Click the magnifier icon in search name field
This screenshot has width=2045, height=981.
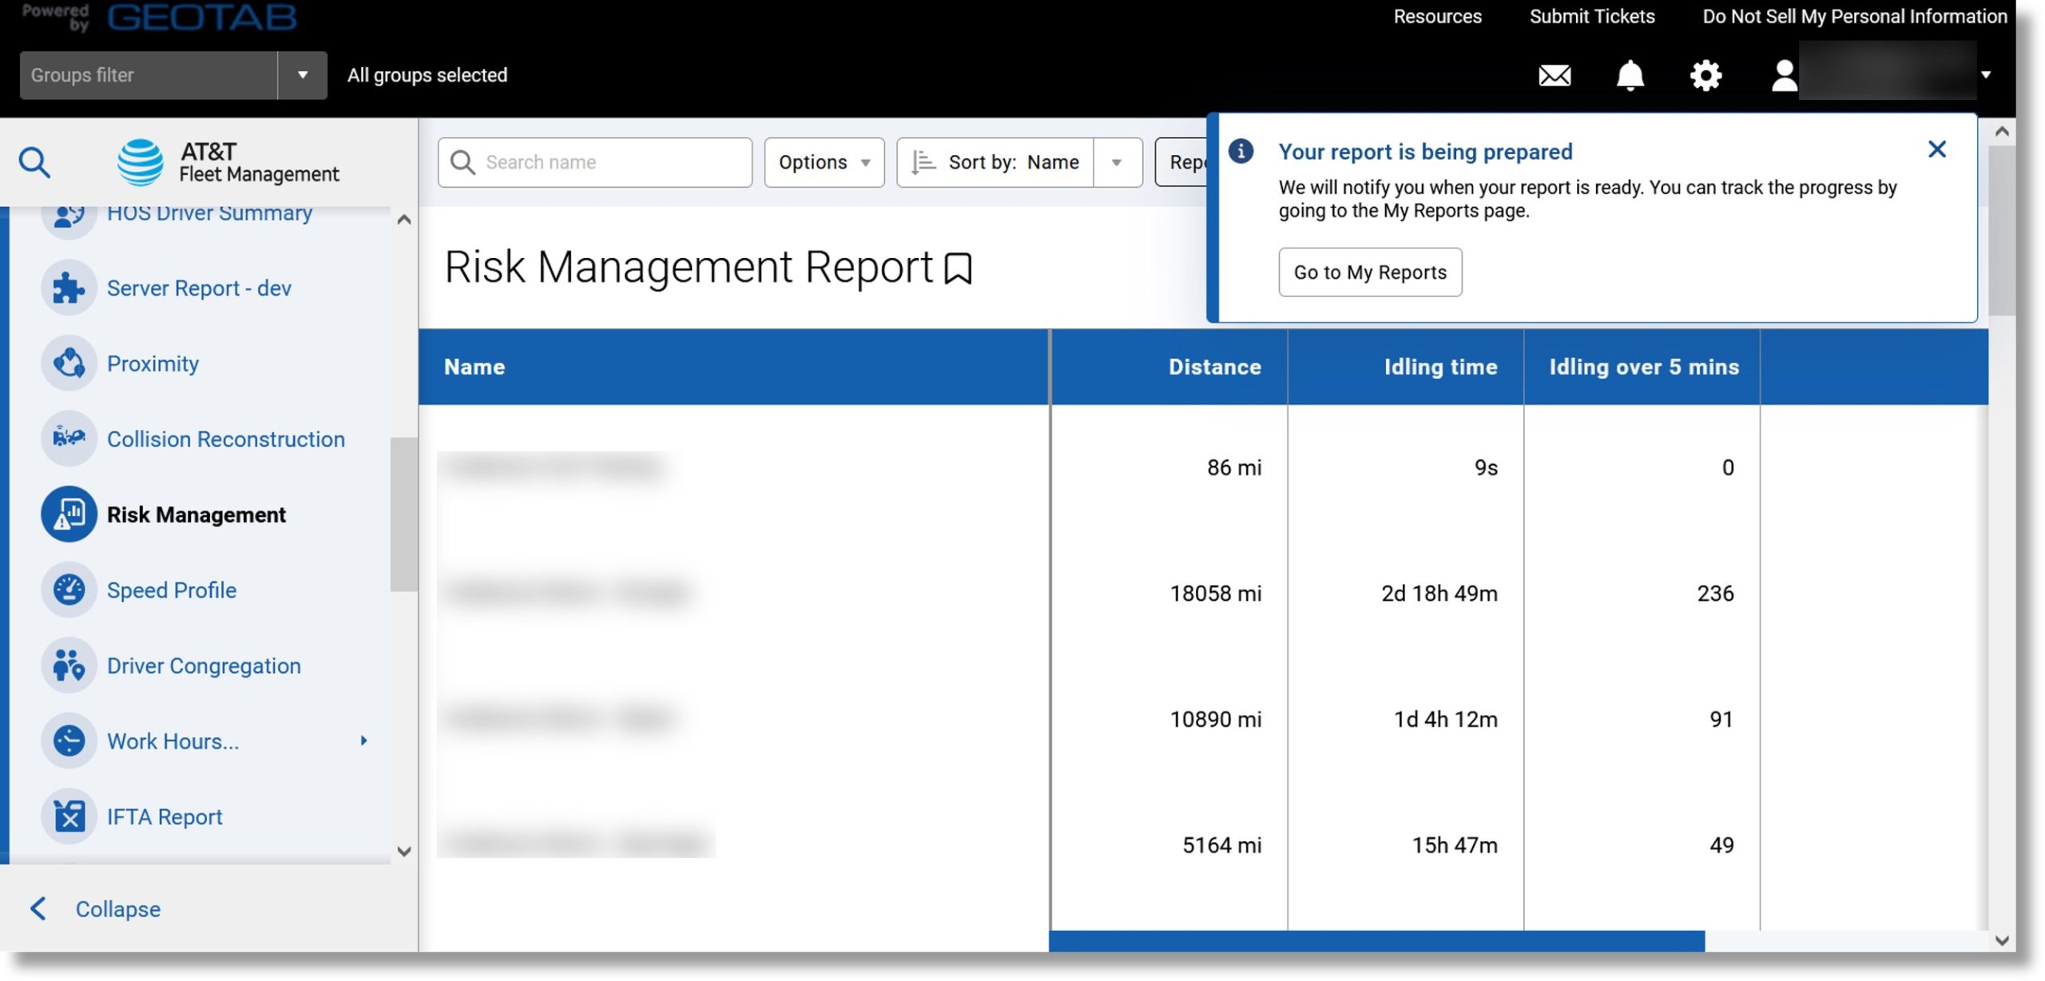click(463, 162)
